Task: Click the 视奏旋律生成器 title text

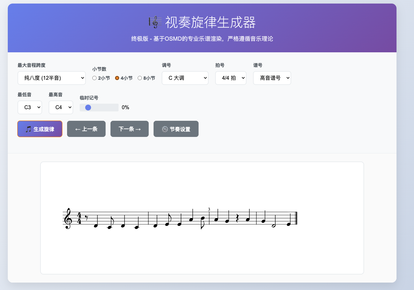Action: (211, 22)
